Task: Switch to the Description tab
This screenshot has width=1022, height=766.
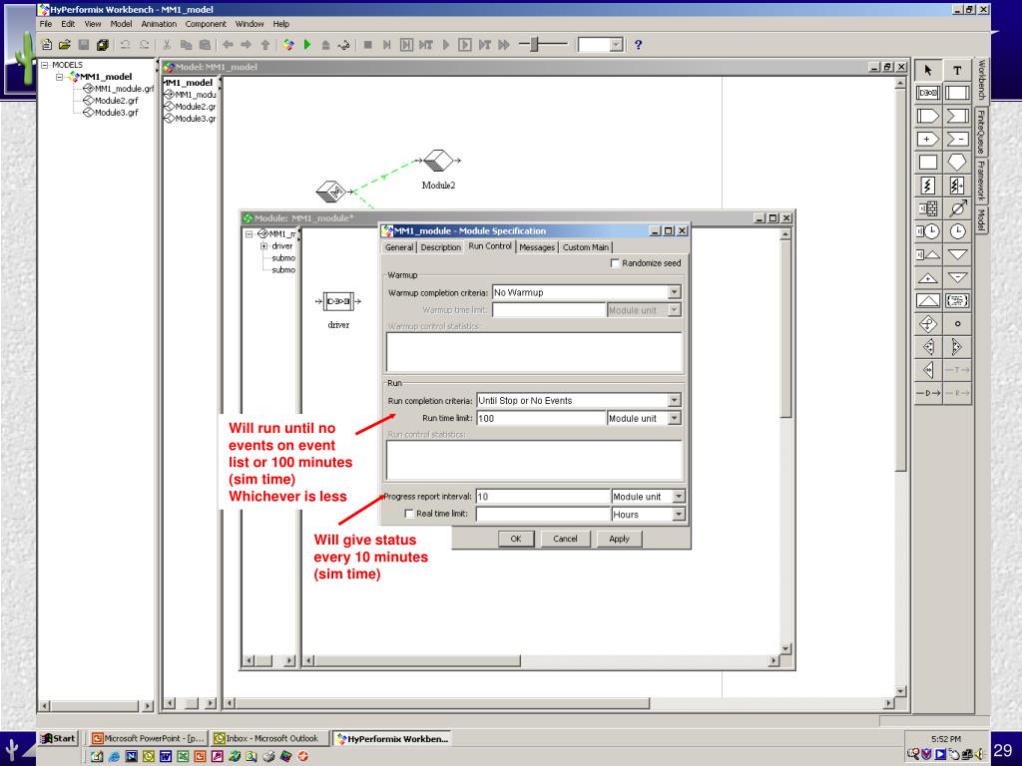Action: pos(440,247)
